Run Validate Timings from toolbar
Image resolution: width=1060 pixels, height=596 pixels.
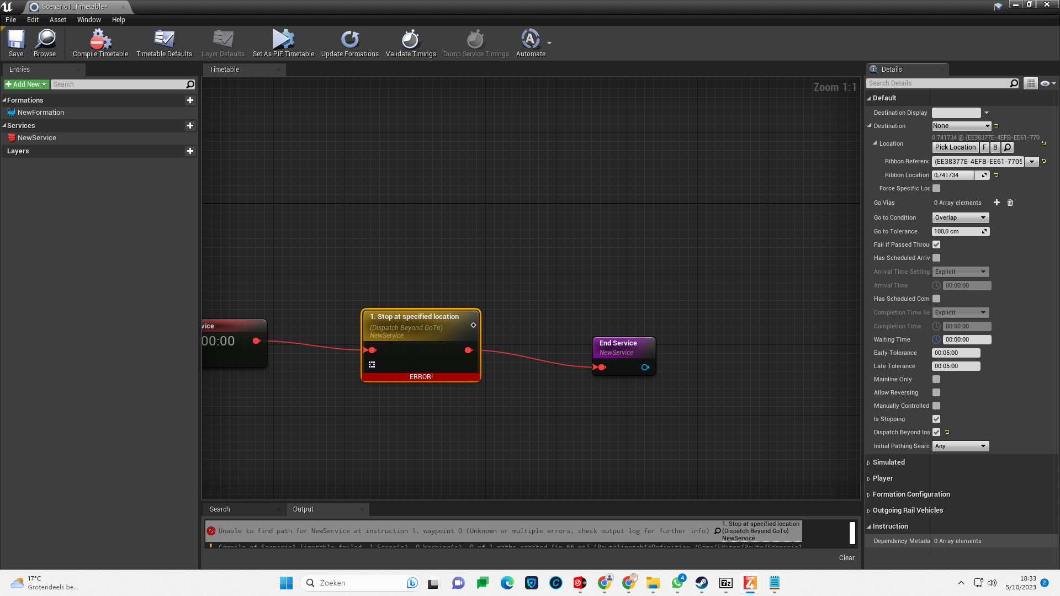pos(410,40)
